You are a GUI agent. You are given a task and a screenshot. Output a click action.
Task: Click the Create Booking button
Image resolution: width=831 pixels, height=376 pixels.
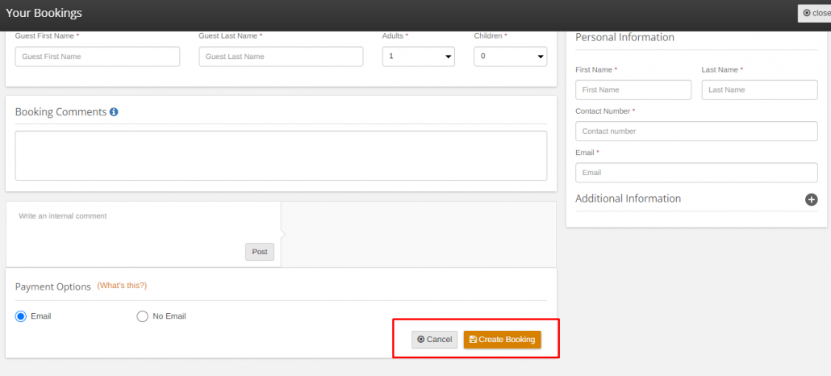(x=502, y=340)
